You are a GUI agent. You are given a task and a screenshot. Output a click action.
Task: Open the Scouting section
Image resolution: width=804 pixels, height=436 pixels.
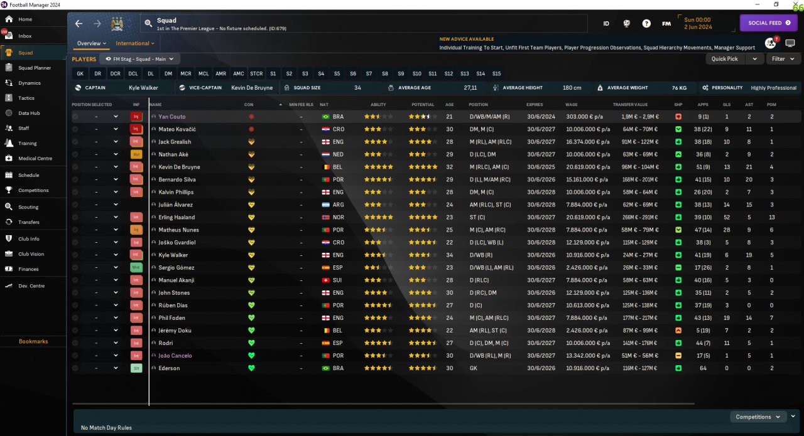click(28, 206)
